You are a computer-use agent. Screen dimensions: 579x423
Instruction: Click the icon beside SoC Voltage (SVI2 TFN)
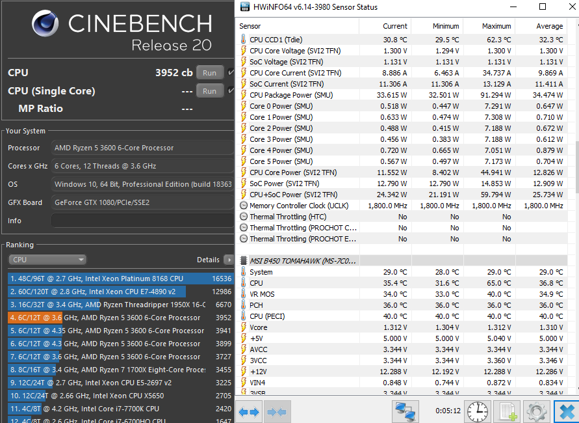click(243, 62)
